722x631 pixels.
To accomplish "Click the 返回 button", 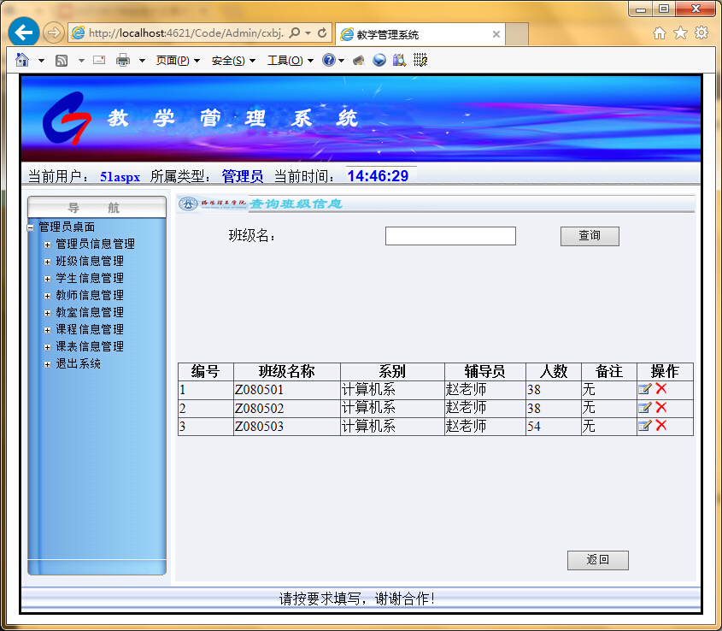I will [x=597, y=560].
